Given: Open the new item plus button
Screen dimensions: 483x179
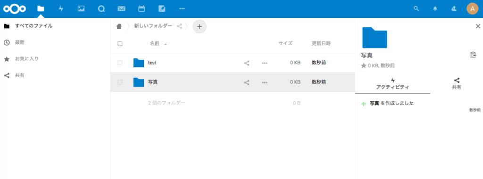Looking at the screenshot, I should [x=200, y=26].
